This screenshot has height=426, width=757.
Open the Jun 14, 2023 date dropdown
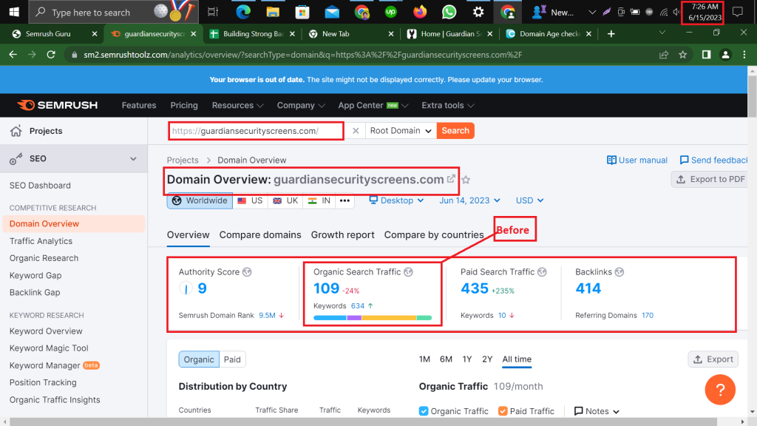point(469,200)
